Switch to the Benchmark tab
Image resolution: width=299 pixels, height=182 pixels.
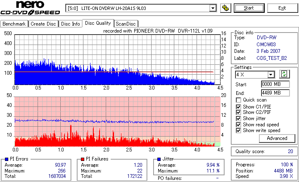coord(14,24)
